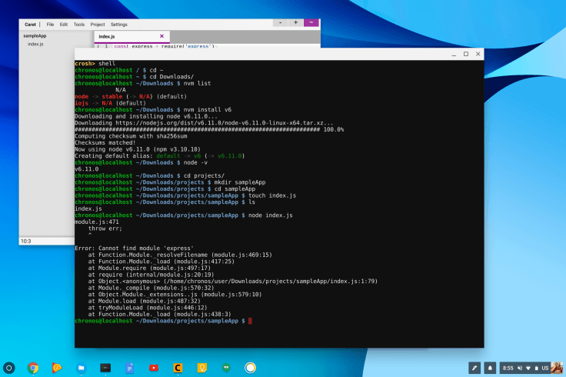The height and width of the screenshot is (377, 566).
Task: Open Google Docs from the shelf
Action: [129, 368]
